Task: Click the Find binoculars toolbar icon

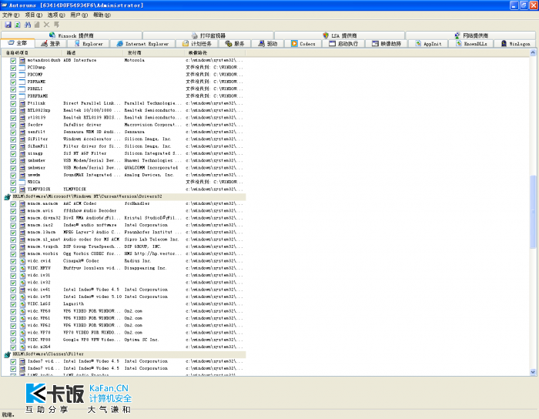Action: coord(28,25)
